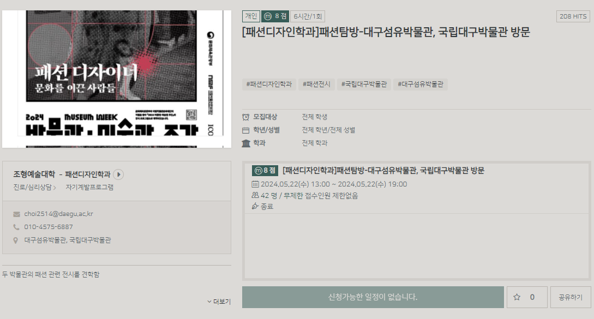Select the #패션전시 hashtag
Screen dimensions: 594x319
point(316,85)
